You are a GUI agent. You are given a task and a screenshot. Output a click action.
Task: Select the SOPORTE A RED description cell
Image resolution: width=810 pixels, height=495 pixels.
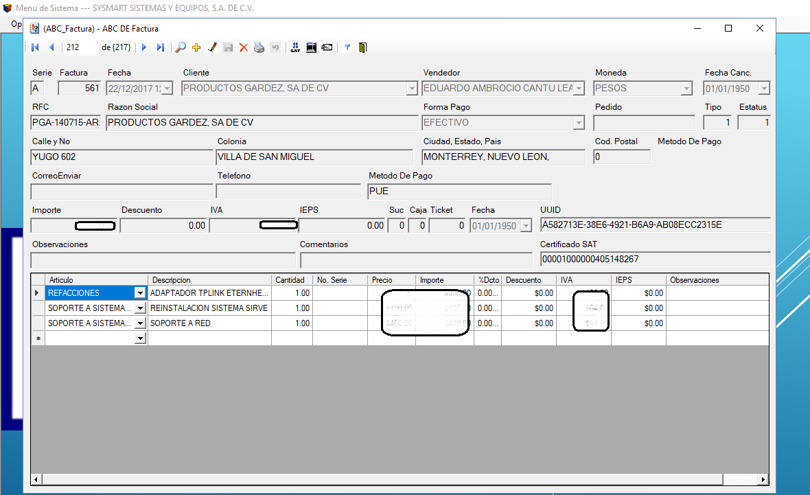click(x=209, y=323)
